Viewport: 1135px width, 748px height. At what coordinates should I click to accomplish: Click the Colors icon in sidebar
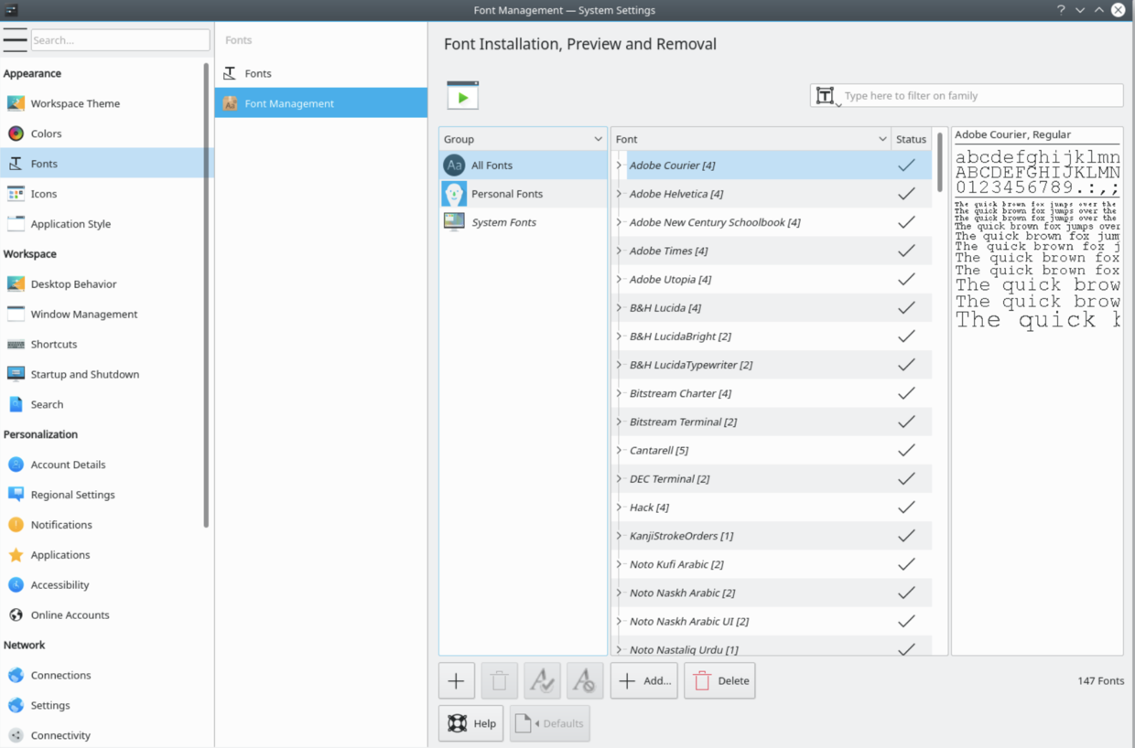click(16, 134)
